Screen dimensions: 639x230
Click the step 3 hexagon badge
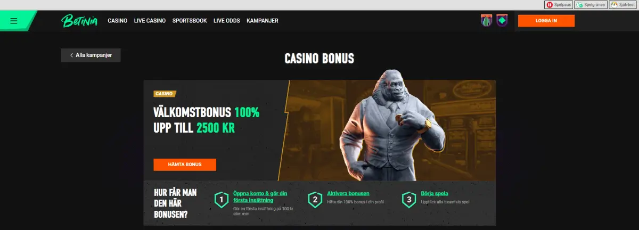tap(409, 200)
